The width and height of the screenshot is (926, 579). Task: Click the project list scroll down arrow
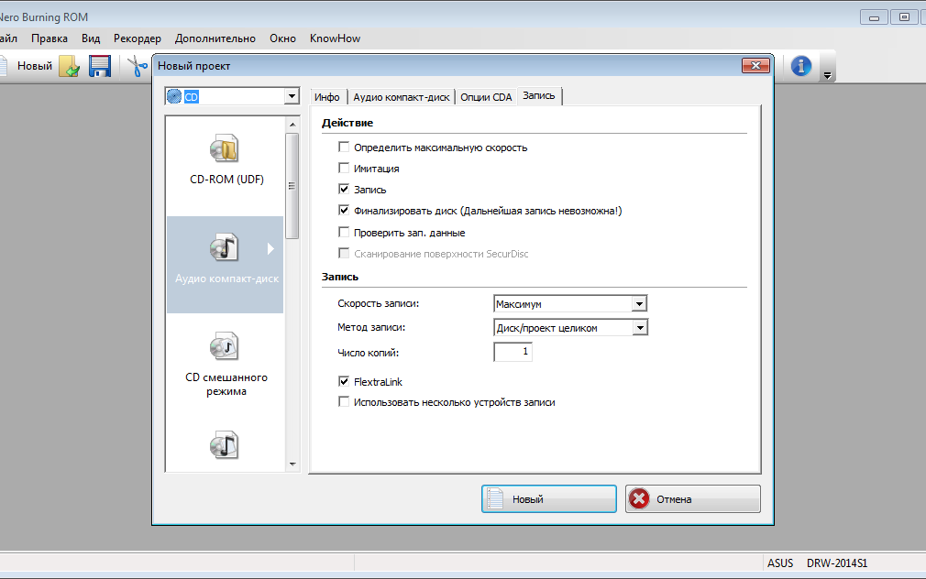click(x=292, y=464)
